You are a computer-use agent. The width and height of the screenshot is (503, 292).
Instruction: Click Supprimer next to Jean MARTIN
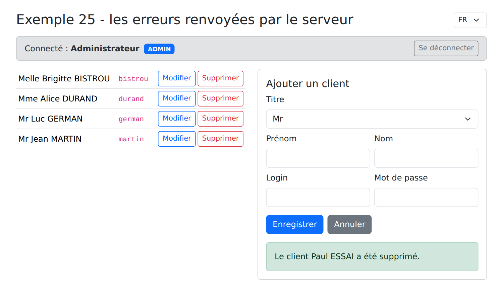(220, 139)
